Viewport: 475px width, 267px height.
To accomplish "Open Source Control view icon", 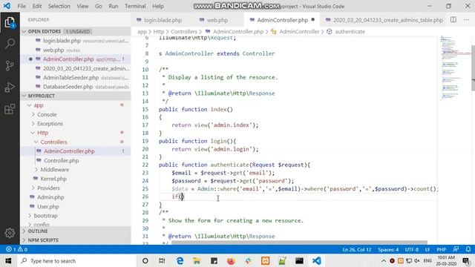I will click(x=10, y=65).
